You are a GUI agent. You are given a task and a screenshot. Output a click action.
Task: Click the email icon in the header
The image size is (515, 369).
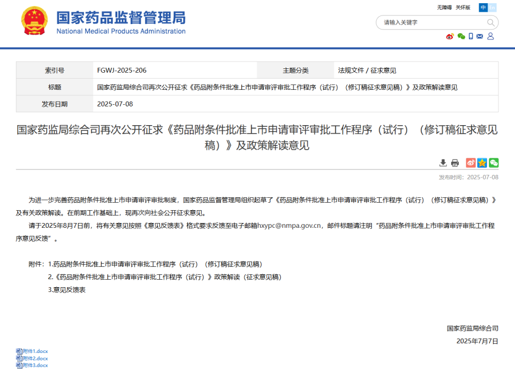[x=480, y=36]
